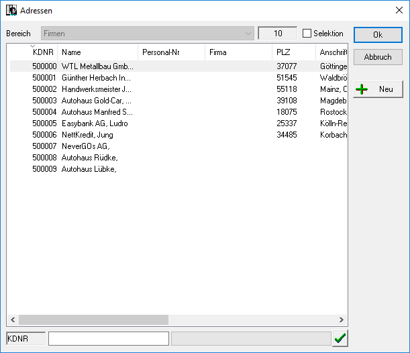This screenshot has height=353, width=410.
Task: Click the Rostock address cell
Action: (x=334, y=112)
